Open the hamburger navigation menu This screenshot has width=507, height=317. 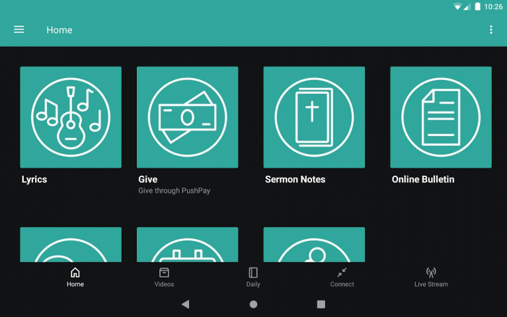(19, 30)
